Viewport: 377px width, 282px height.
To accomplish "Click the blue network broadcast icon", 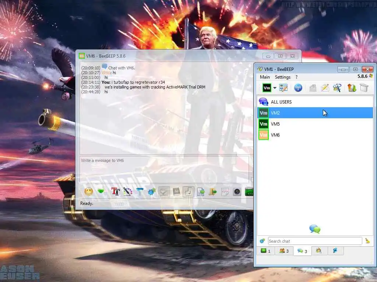I will click(x=298, y=88).
